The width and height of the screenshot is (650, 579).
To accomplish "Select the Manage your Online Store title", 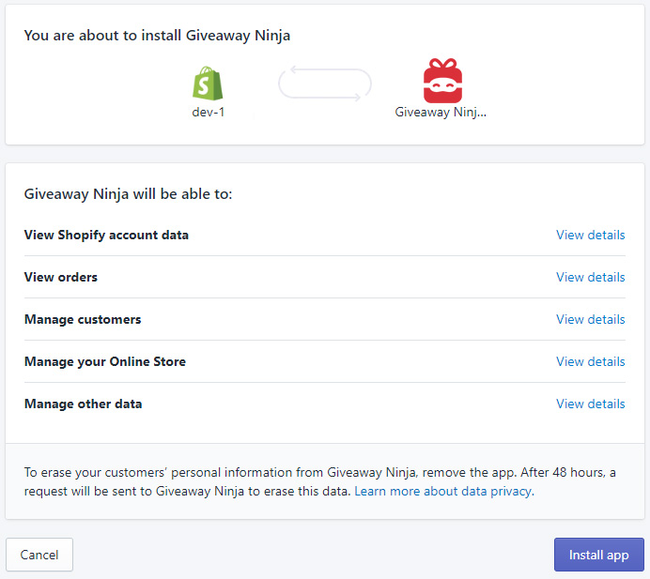I will 105,361.
